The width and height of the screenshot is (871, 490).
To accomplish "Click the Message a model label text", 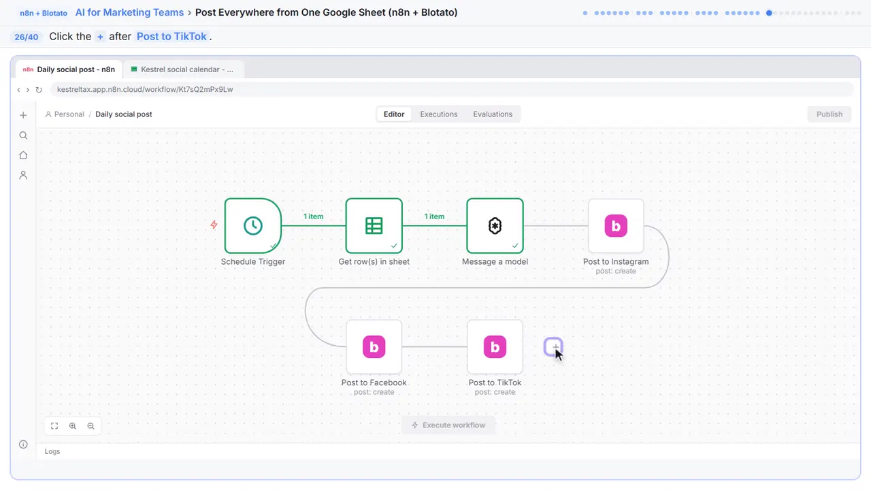I will 495,261.
